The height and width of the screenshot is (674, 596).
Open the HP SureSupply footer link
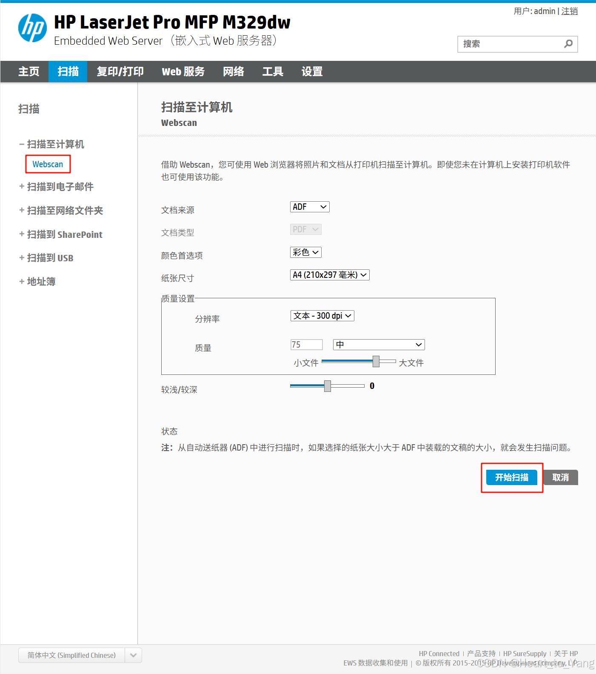525,654
